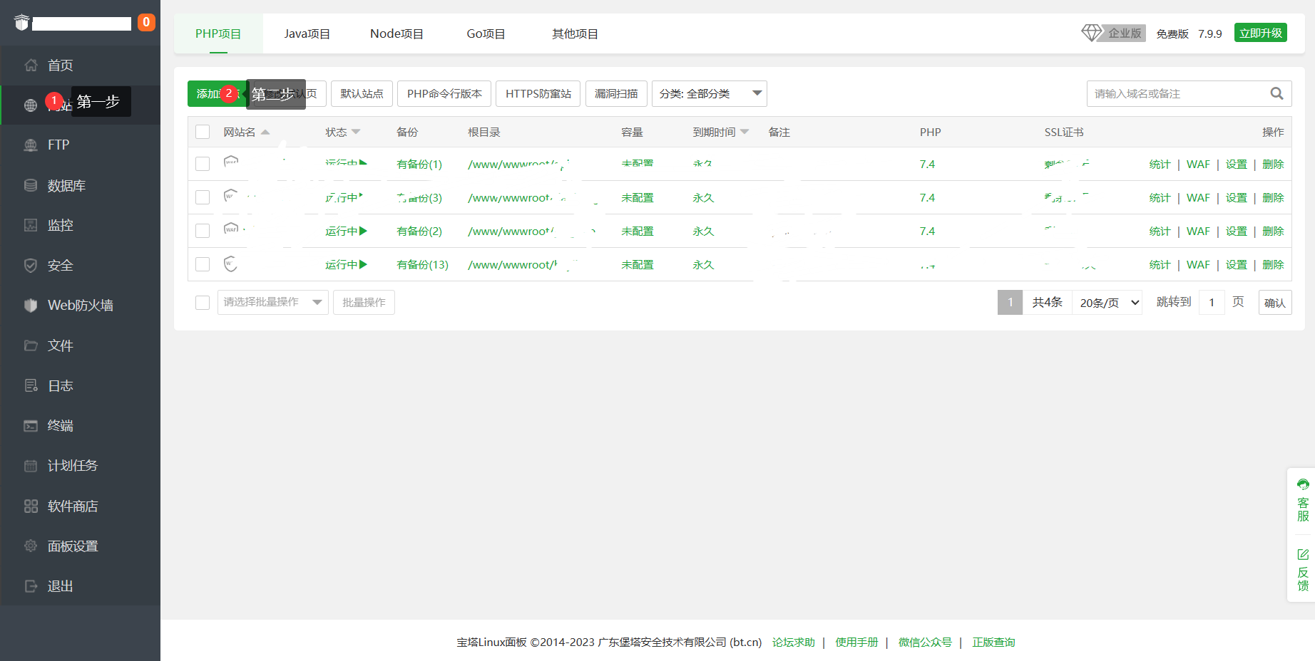Click the 默认站点 button
The height and width of the screenshot is (661, 1315).
[362, 93]
